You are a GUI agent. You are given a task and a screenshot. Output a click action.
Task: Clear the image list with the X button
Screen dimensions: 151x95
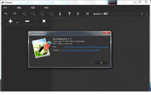pyautogui.click(x=44, y=21)
